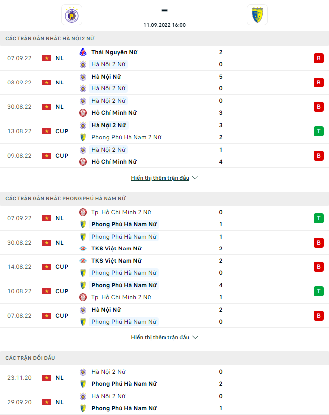Click the Tp. Hồ Chí Minh 2 Nữ logo in 10.08.22 match

point(83,297)
